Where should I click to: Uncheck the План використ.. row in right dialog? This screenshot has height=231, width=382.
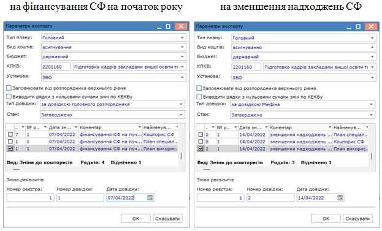(x=201, y=149)
